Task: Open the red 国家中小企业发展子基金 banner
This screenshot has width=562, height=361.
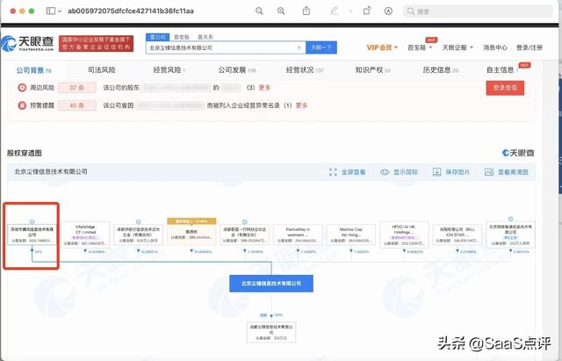Action: [96, 43]
